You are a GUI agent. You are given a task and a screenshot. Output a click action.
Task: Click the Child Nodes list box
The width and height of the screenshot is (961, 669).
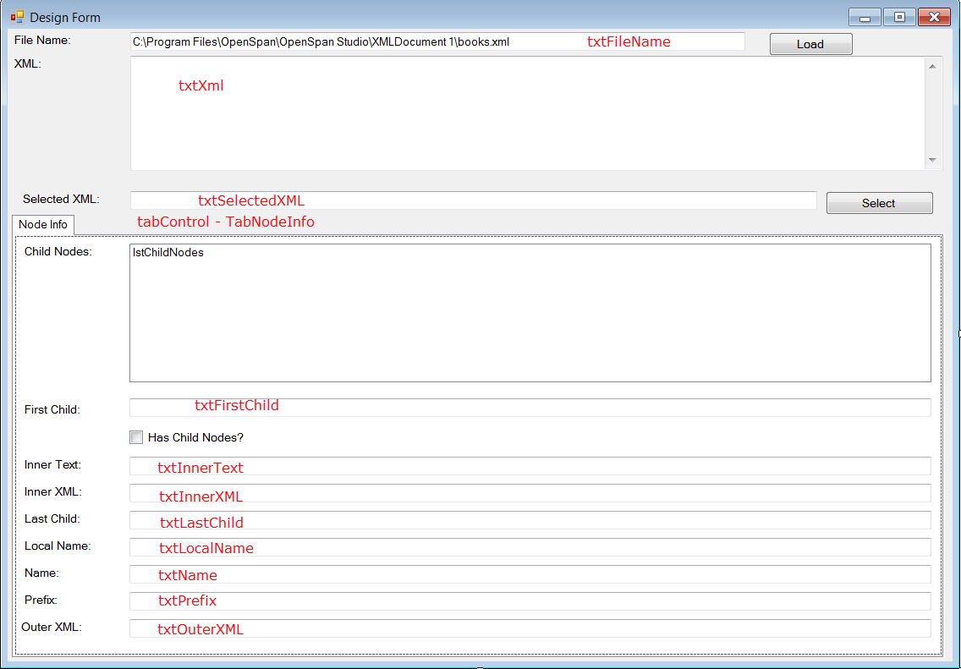click(x=530, y=313)
